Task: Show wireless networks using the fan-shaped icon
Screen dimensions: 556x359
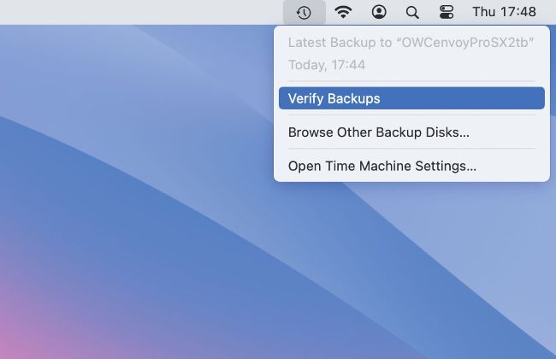Action: click(x=343, y=12)
